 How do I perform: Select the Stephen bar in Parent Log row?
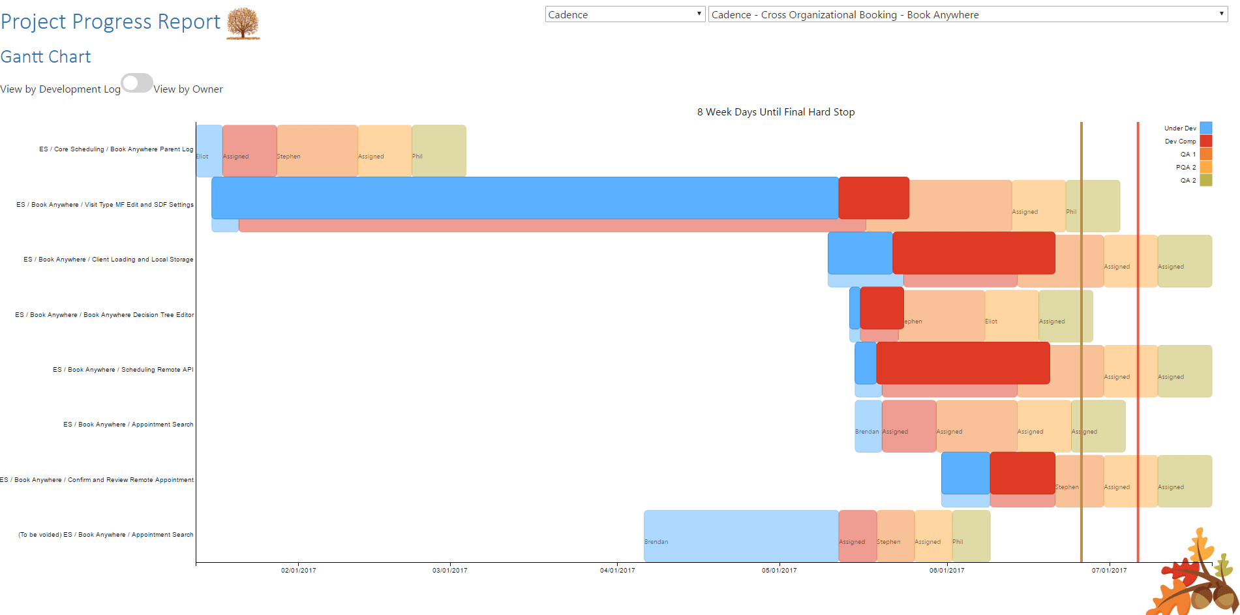point(317,151)
